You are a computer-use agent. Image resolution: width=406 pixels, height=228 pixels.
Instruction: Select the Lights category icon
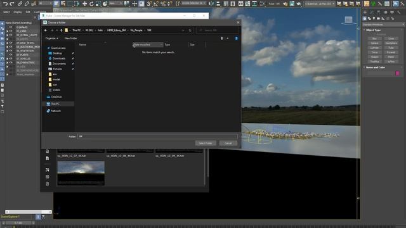[x=374, y=18]
